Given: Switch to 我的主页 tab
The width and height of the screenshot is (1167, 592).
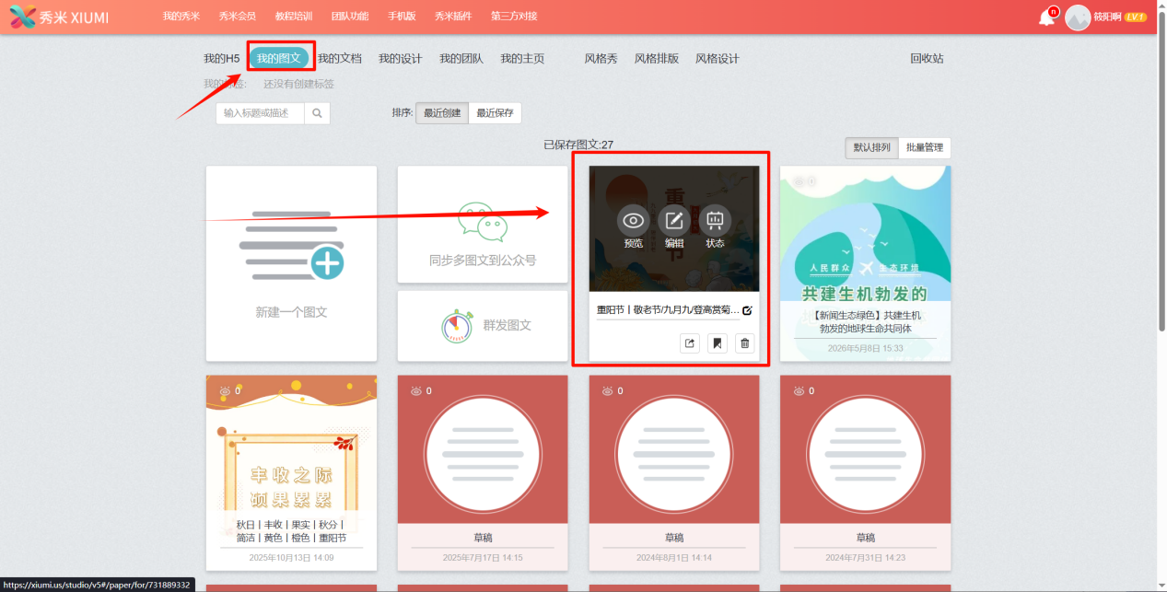Looking at the screenshot, I should [x=522, y=59].
